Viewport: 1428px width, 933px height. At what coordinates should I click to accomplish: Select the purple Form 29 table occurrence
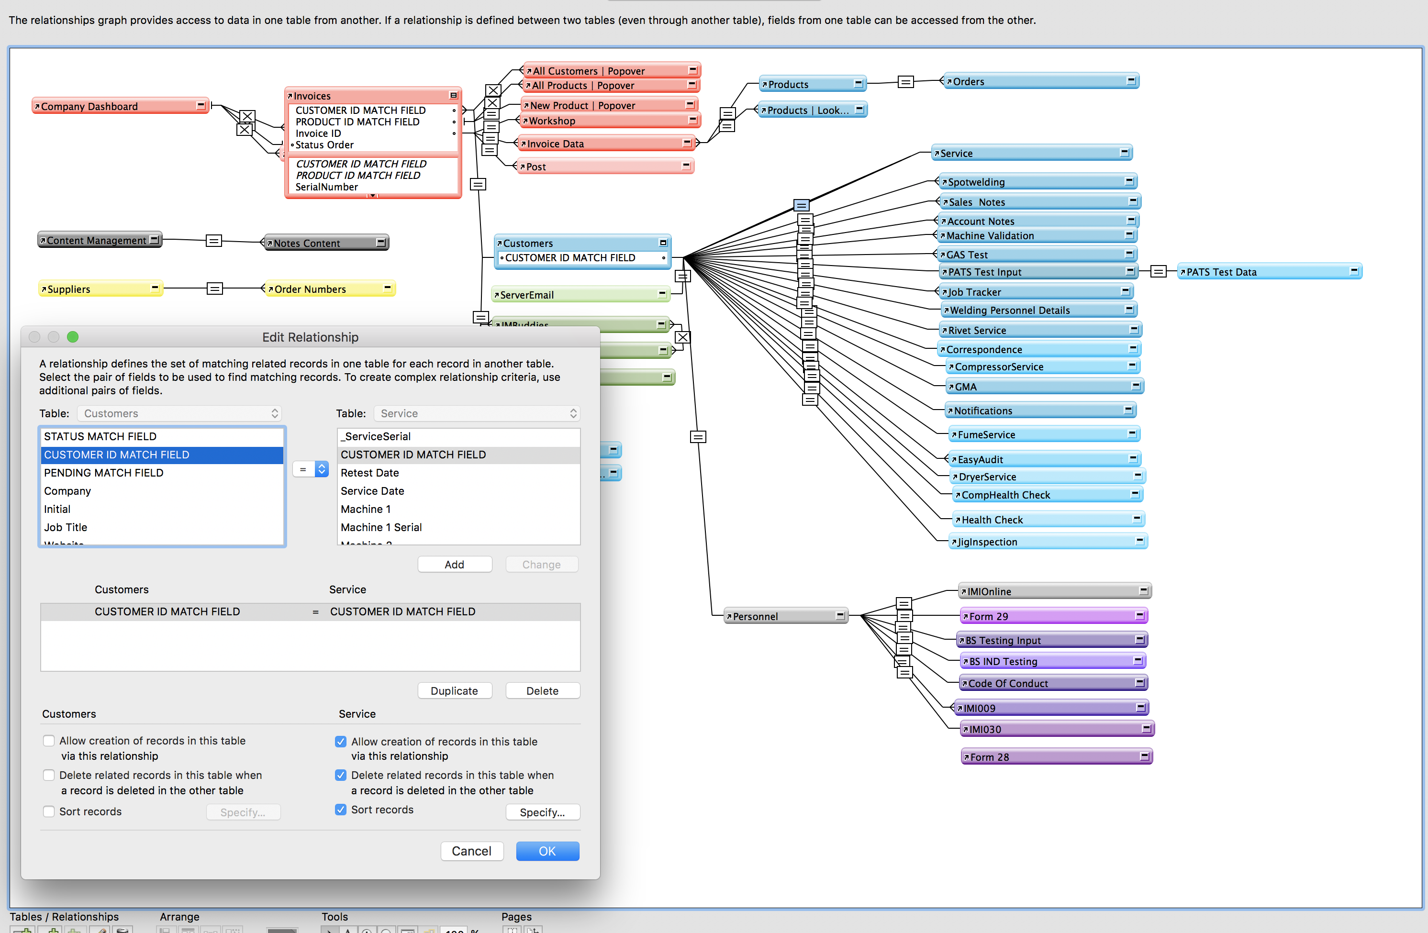1053,616
